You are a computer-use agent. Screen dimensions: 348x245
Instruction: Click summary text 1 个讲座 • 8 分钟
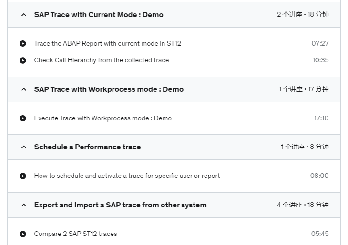[305, 147]
